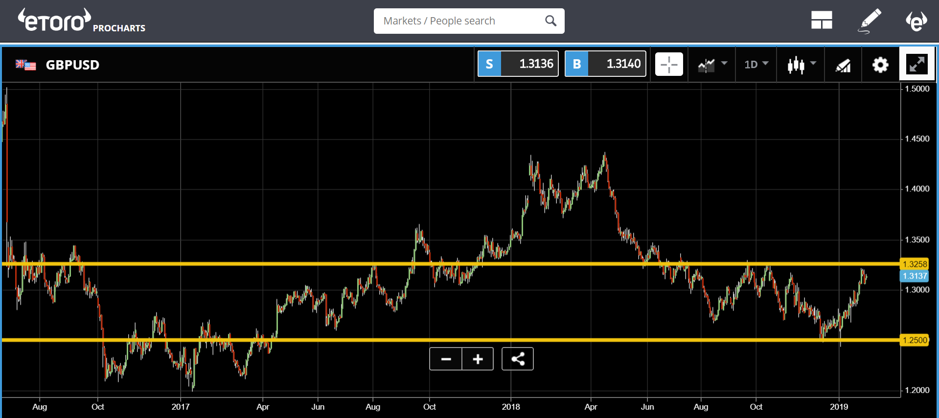Expand the 1D timeframe dropdown
939x418 pixels.
(x=756, y=65)
